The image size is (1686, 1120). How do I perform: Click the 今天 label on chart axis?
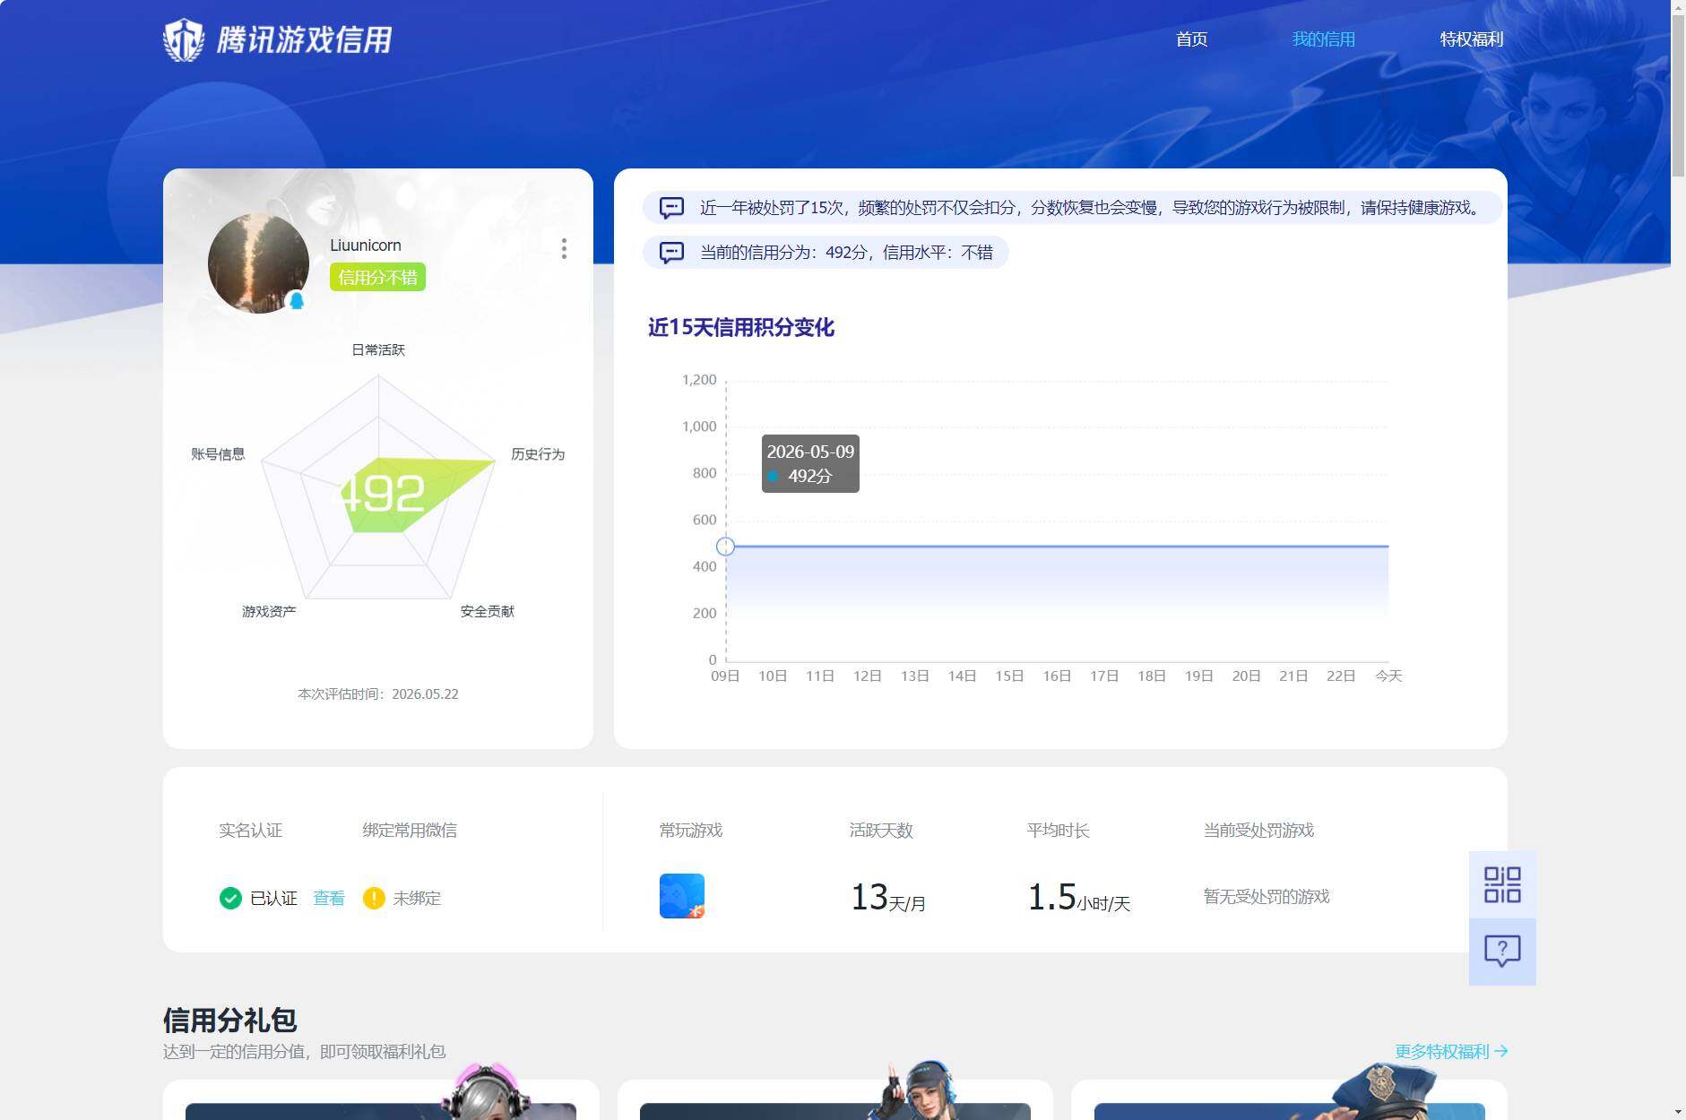coord(1388,676)
